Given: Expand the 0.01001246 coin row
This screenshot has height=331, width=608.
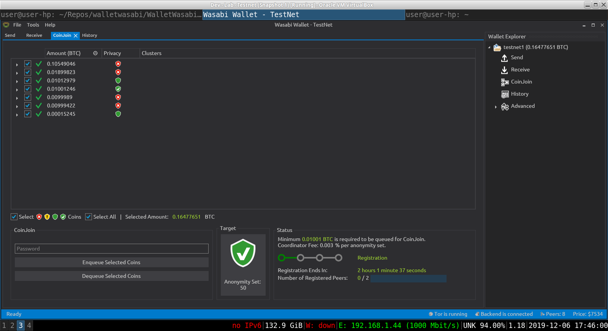Looking at the screenshot, I should tap(17, 90).
